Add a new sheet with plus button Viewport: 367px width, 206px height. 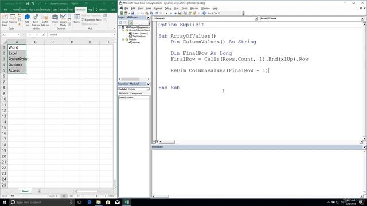[x=40, y=191]
